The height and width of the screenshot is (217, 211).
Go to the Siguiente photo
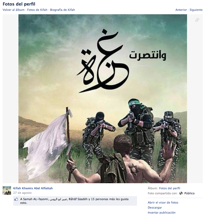click(x=196, y=10)
